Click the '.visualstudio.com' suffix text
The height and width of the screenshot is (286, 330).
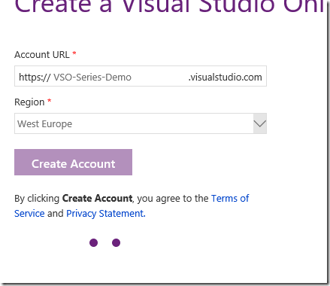click(x=225, y=78)
